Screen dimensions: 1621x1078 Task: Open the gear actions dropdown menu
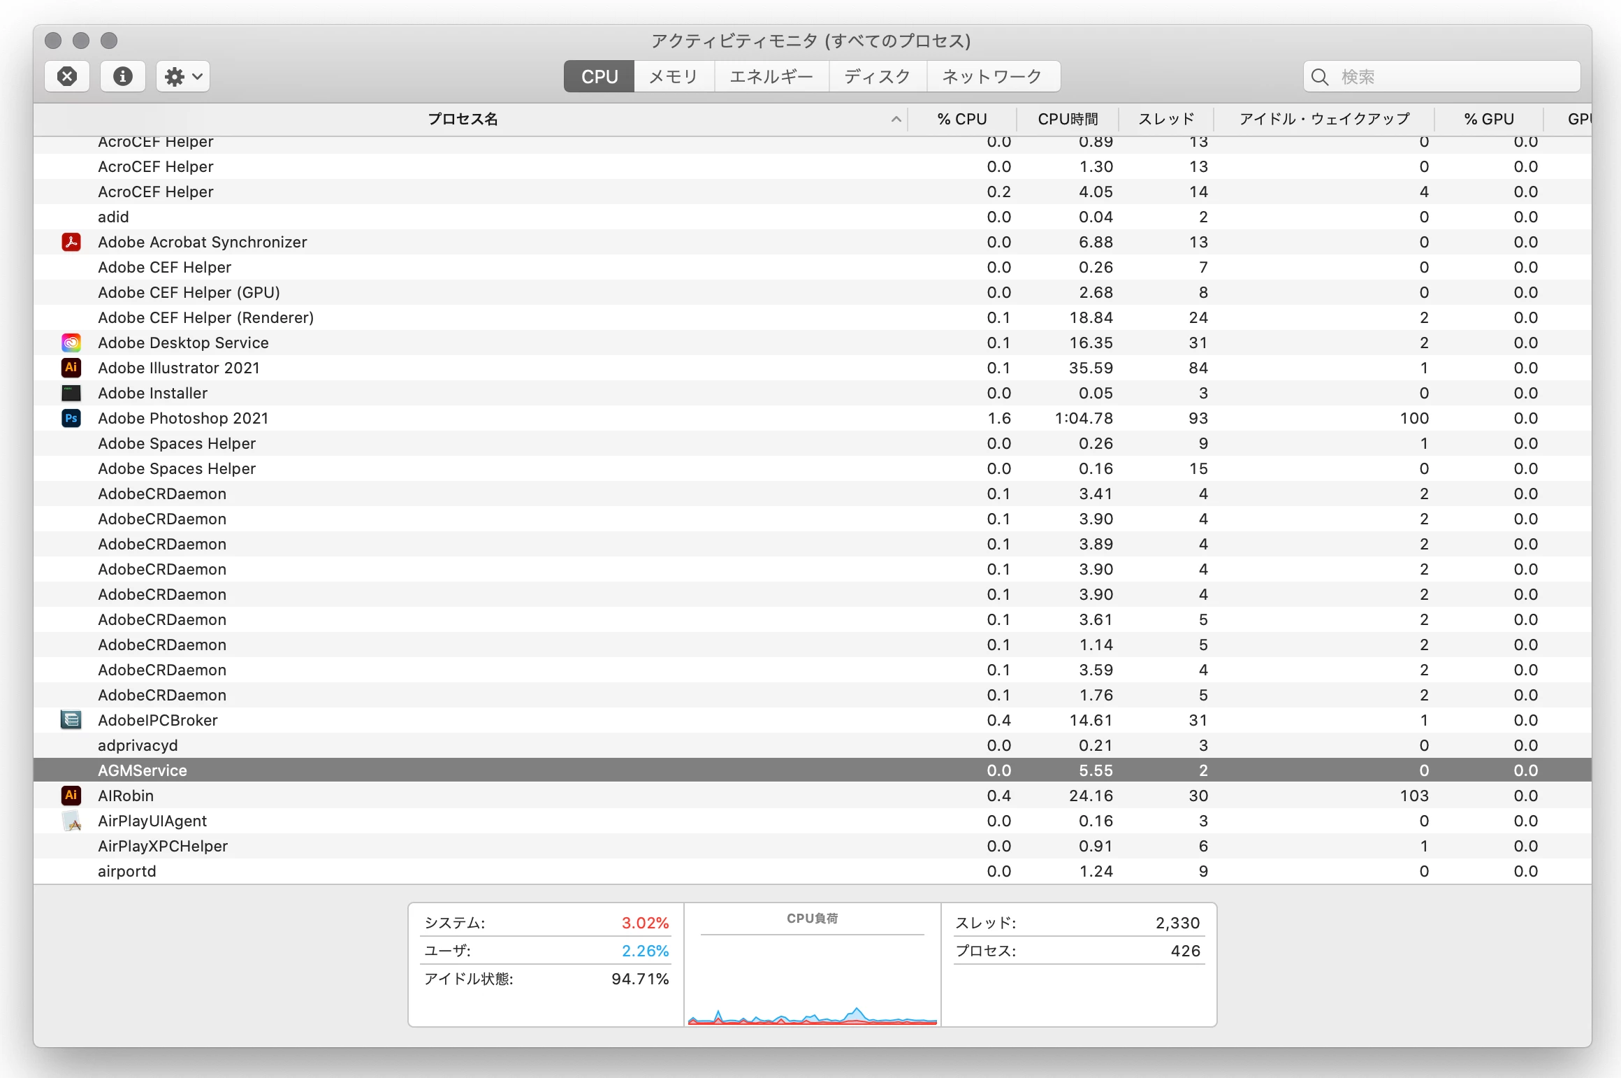pyautogui.click(x=183, y=76)
